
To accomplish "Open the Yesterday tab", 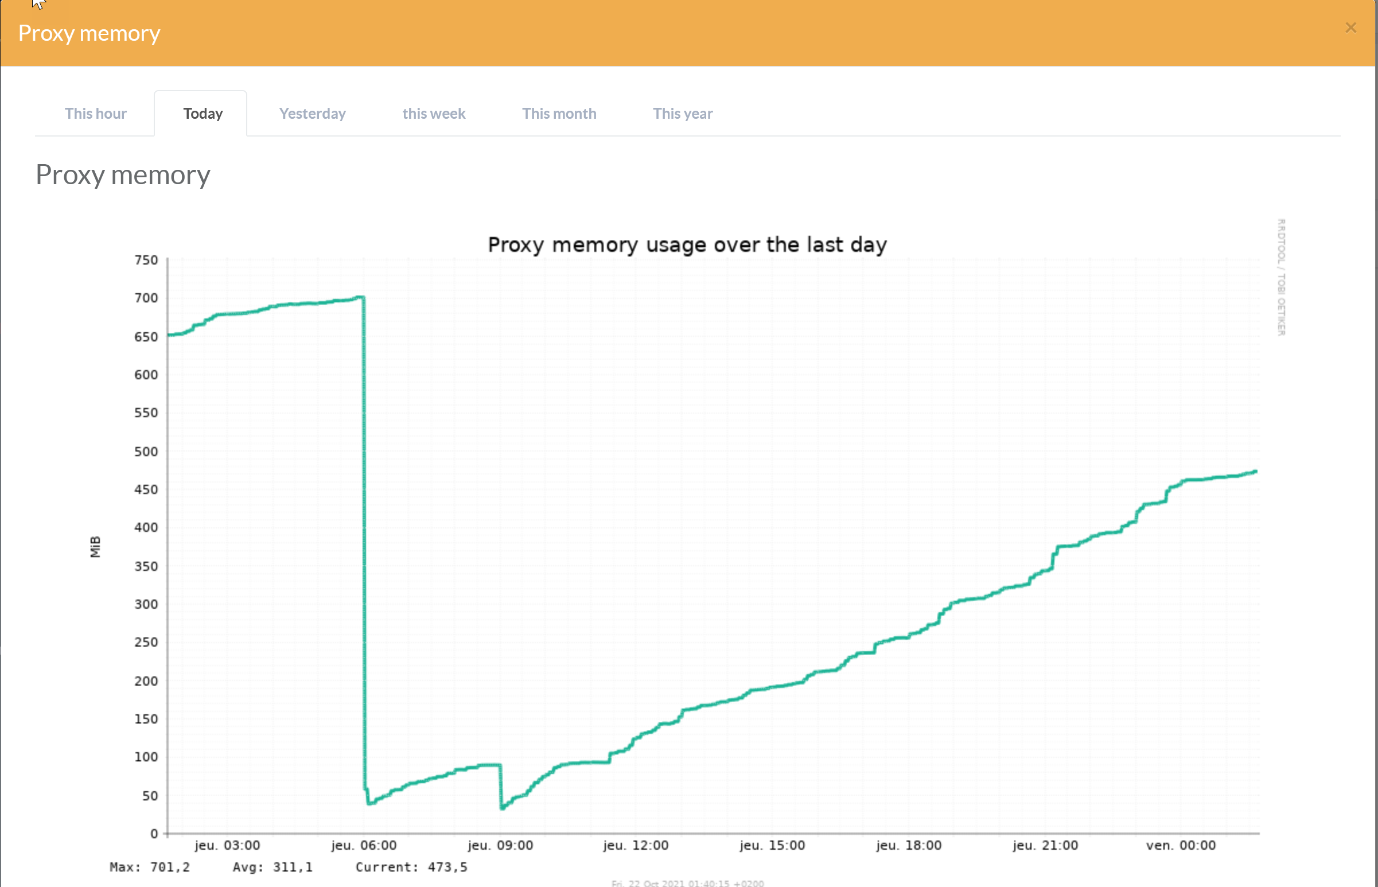I will (312, 114).
